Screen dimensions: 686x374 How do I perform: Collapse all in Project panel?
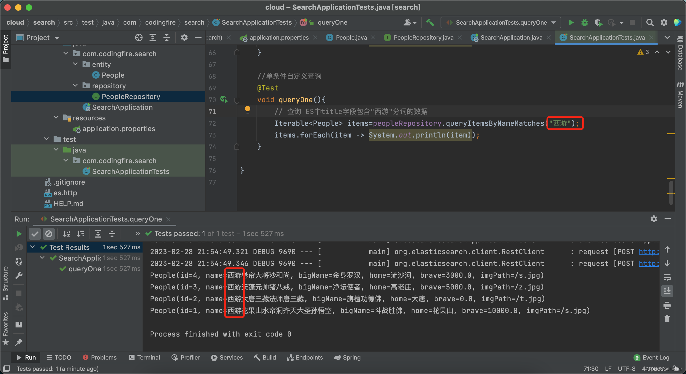[x=167, y=37]
